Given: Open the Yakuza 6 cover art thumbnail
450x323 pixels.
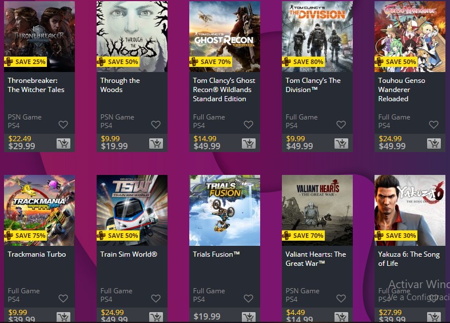Looking at the screenshot, I should pyautogui.click(x=410, y=210).
